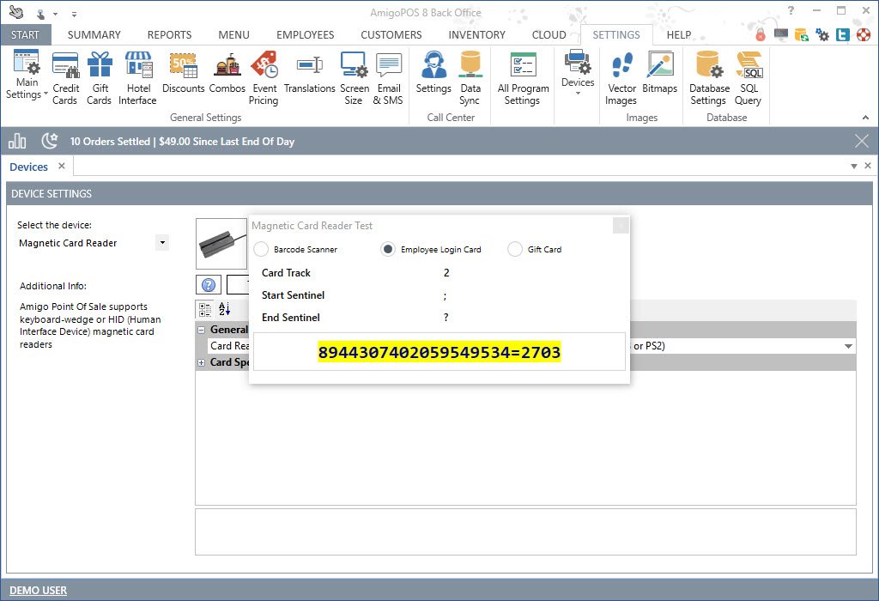Click the blue help question button
The image size is (879, 601).
click(x=208, y=285)
